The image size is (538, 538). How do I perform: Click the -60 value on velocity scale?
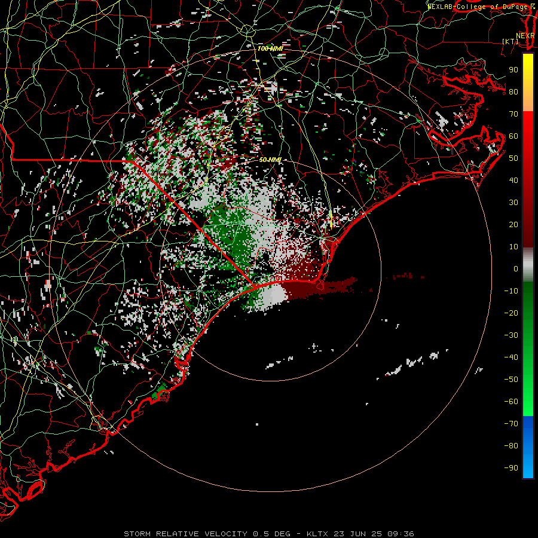[511, 402]
